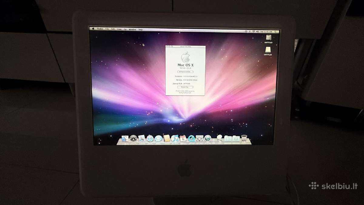Screen dimensions: 364x205
Task: Click the menu bar clock showing Sat time
Action: (x=266, y=32)
